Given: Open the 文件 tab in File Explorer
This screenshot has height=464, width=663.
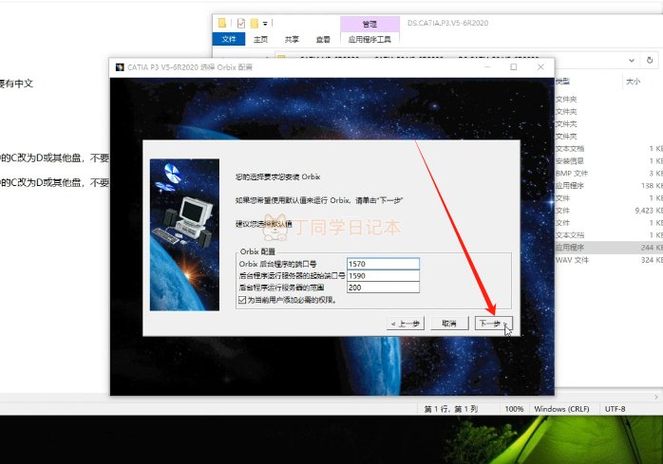Looking at the screenshot, I should click(x=229, y=39).
